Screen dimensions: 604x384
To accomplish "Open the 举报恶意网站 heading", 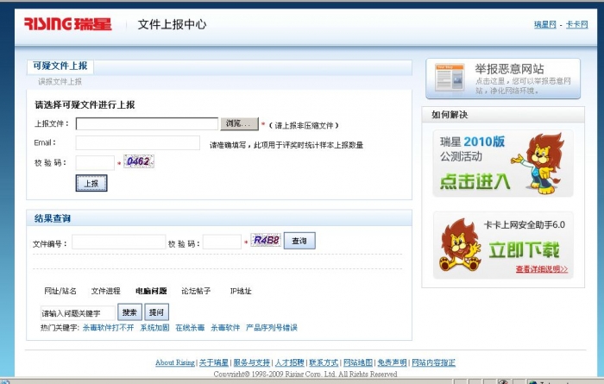I will (509, 69).
